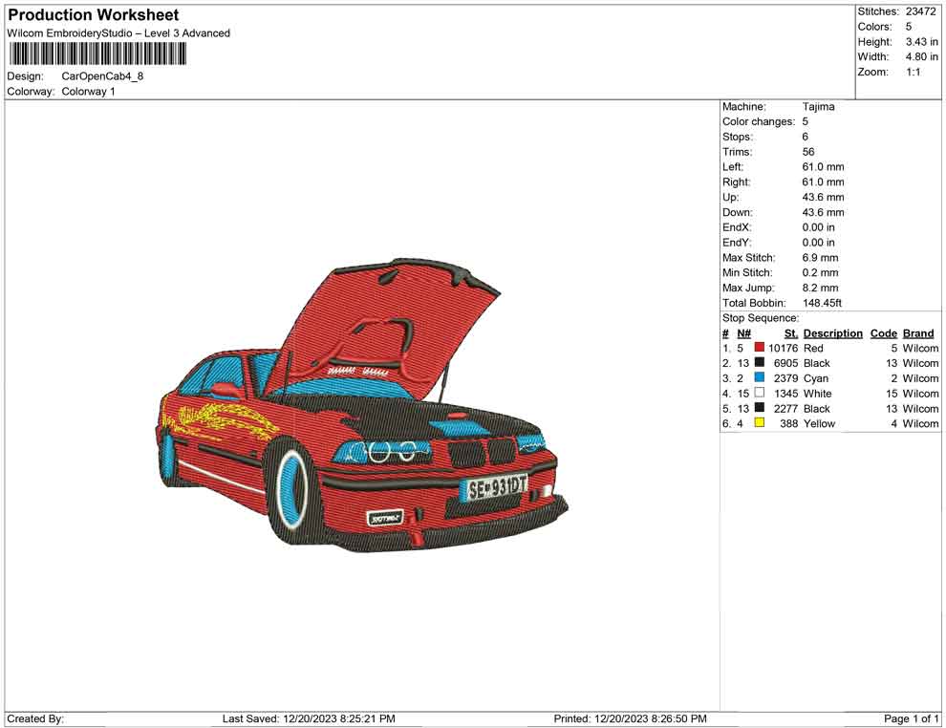Click the barcode under the worksheet title
This screenshot has width=946, height=728.
(97, 54)
